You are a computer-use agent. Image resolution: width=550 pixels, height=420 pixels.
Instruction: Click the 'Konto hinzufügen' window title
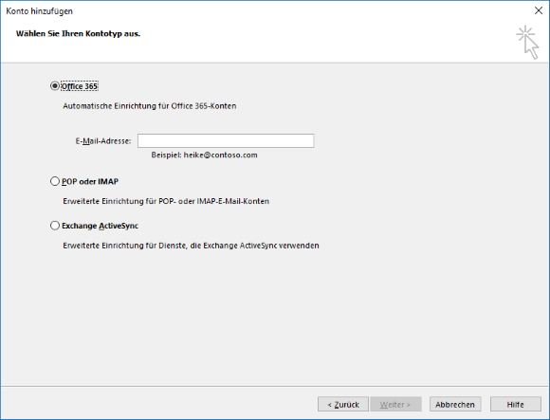tap(39, 11)
